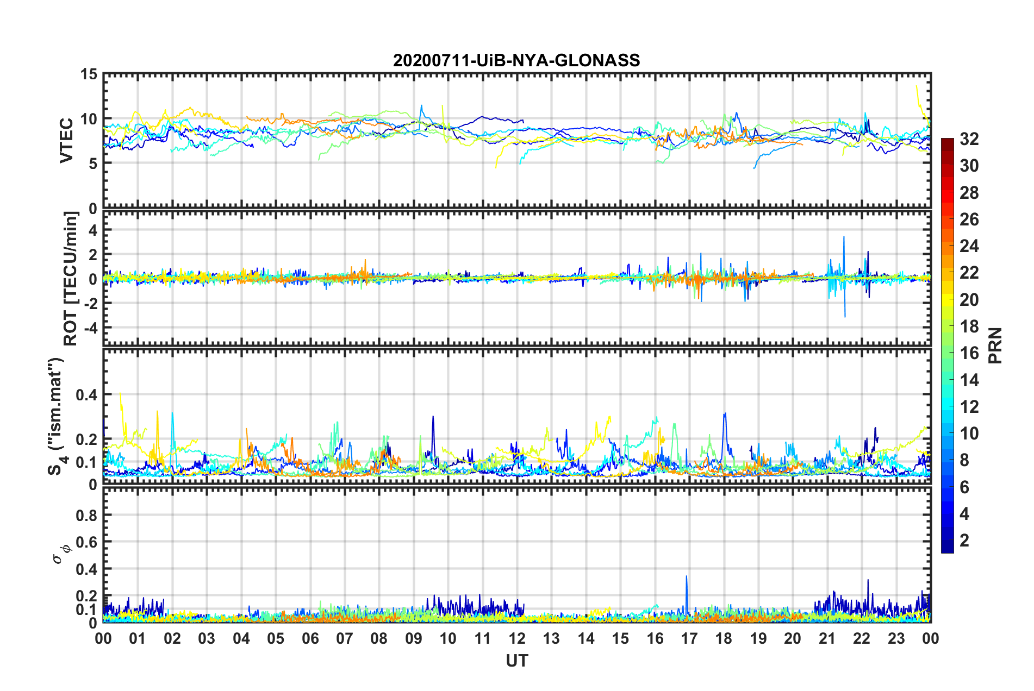The height and width of the screenshot is (691, 1034).
Task: Click colorbar tick label 32
Action: (969, 139)
